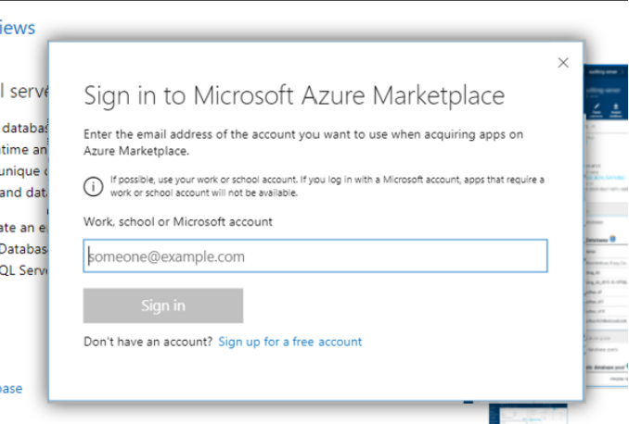Click the 'Sign in to Microsoft Azure Marketplace' heading

(294, 95)
